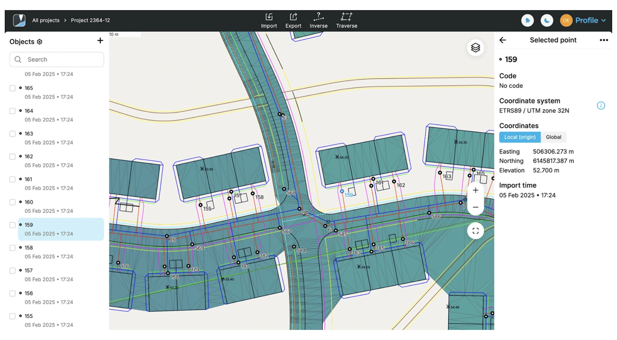Toggle the dark mode moon icon
Image resolution: width=617 pixels, height=340 pixels.
coord(547,21)
